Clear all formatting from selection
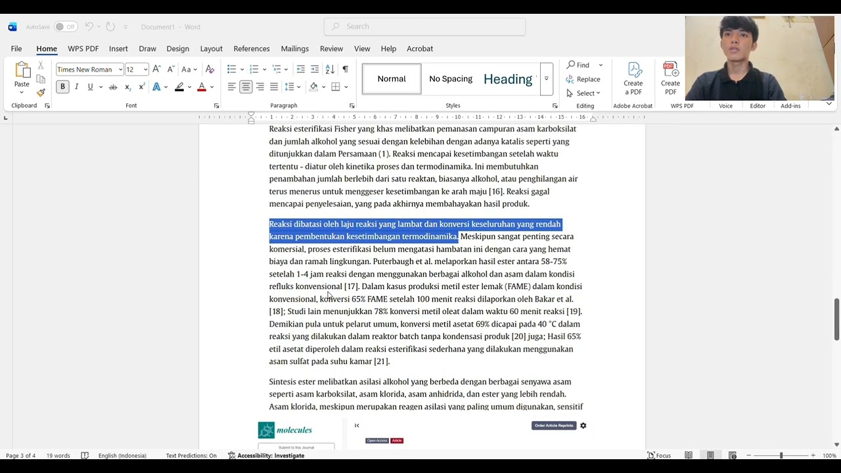This screenshot has height=473, width=841. click(x=210, y=69)
